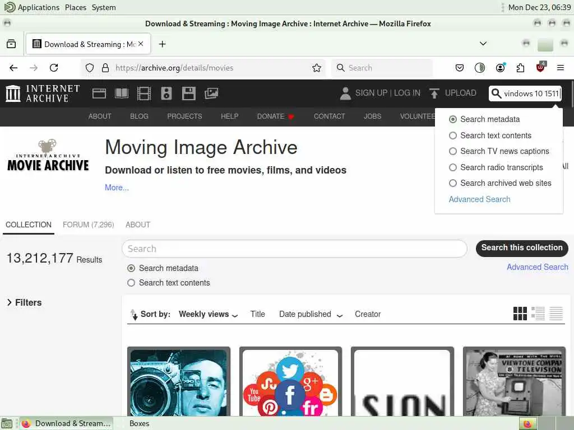Bookmark this page with the star icon
Viewport: 574px width, 430px height.
tap(317, 68)
